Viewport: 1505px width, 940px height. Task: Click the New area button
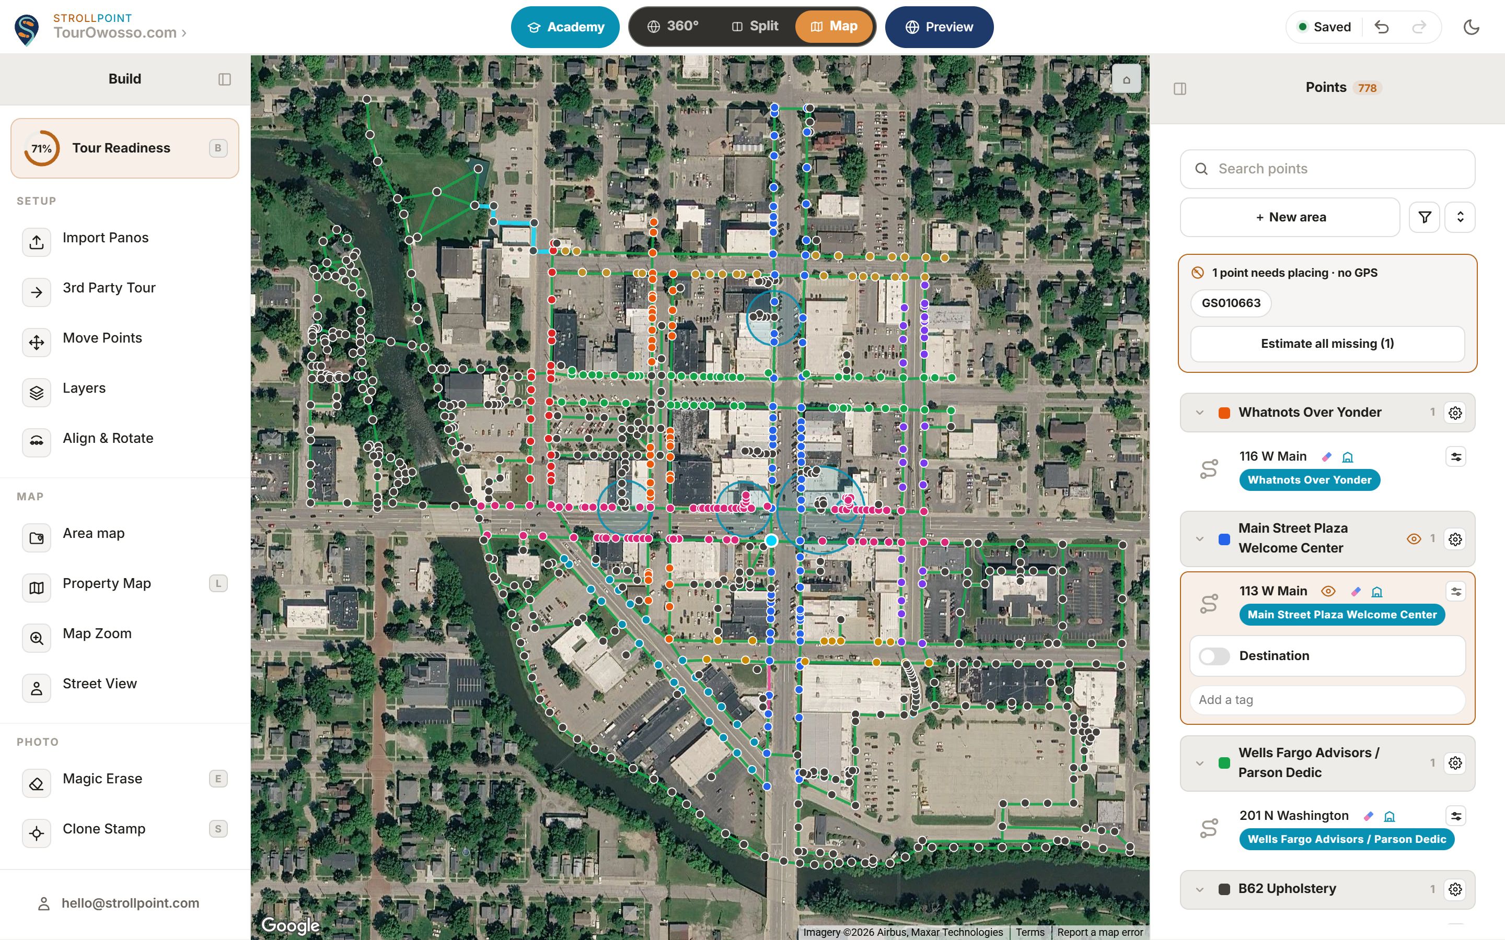(1290, 218)
